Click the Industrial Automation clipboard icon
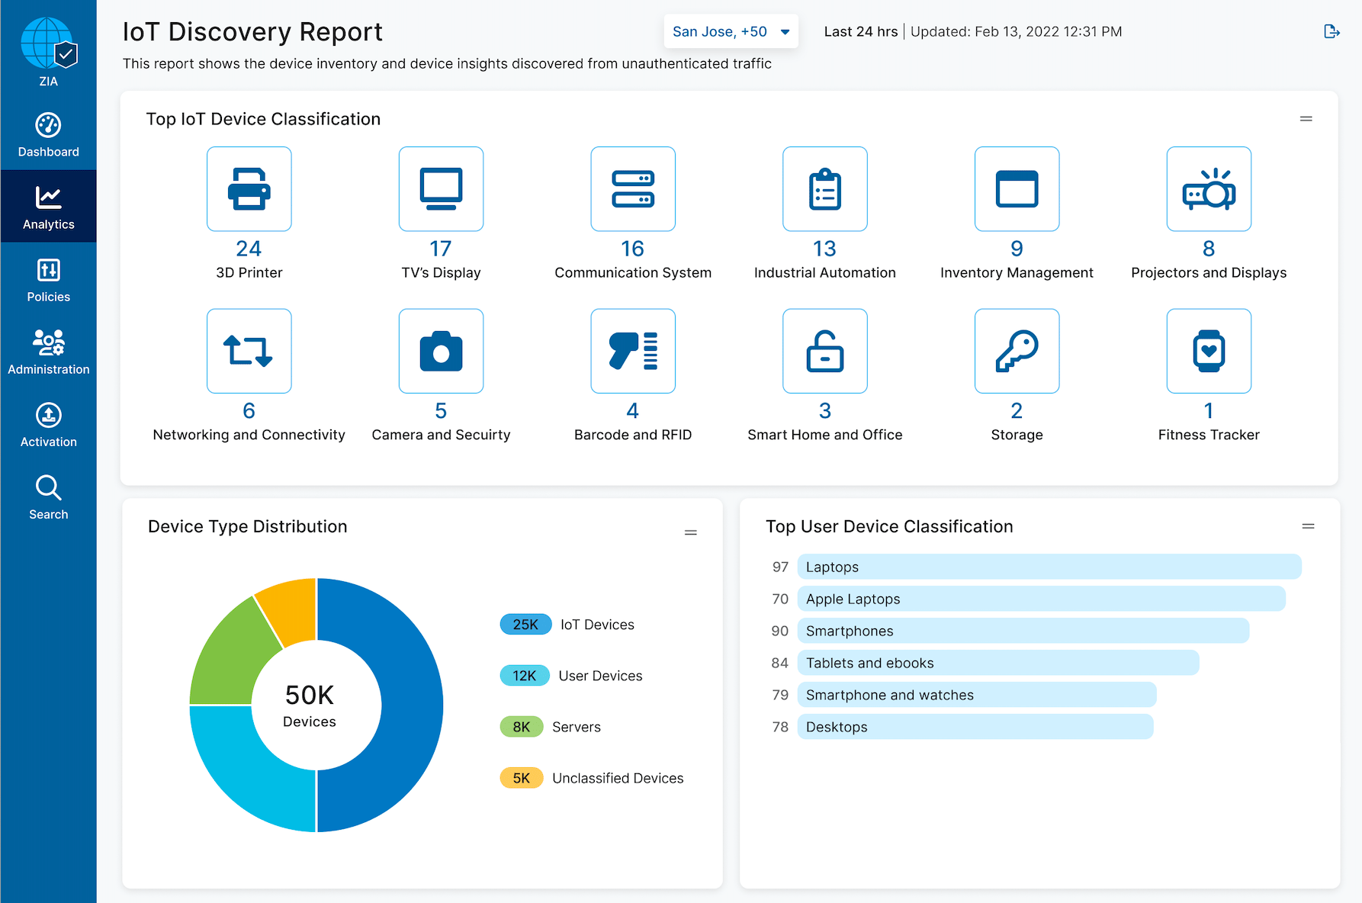The height and width of the screenshot is (903, 1362). tap(824, 189)
